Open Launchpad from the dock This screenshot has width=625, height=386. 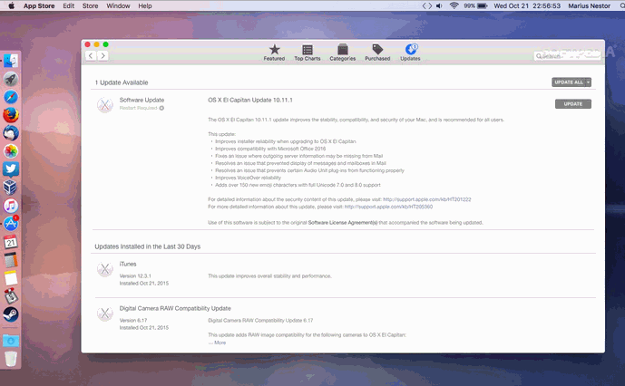(x=11, y=79)
